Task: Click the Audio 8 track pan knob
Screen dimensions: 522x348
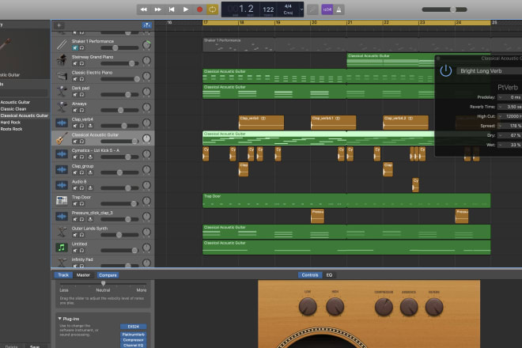Action: point(146,185)
